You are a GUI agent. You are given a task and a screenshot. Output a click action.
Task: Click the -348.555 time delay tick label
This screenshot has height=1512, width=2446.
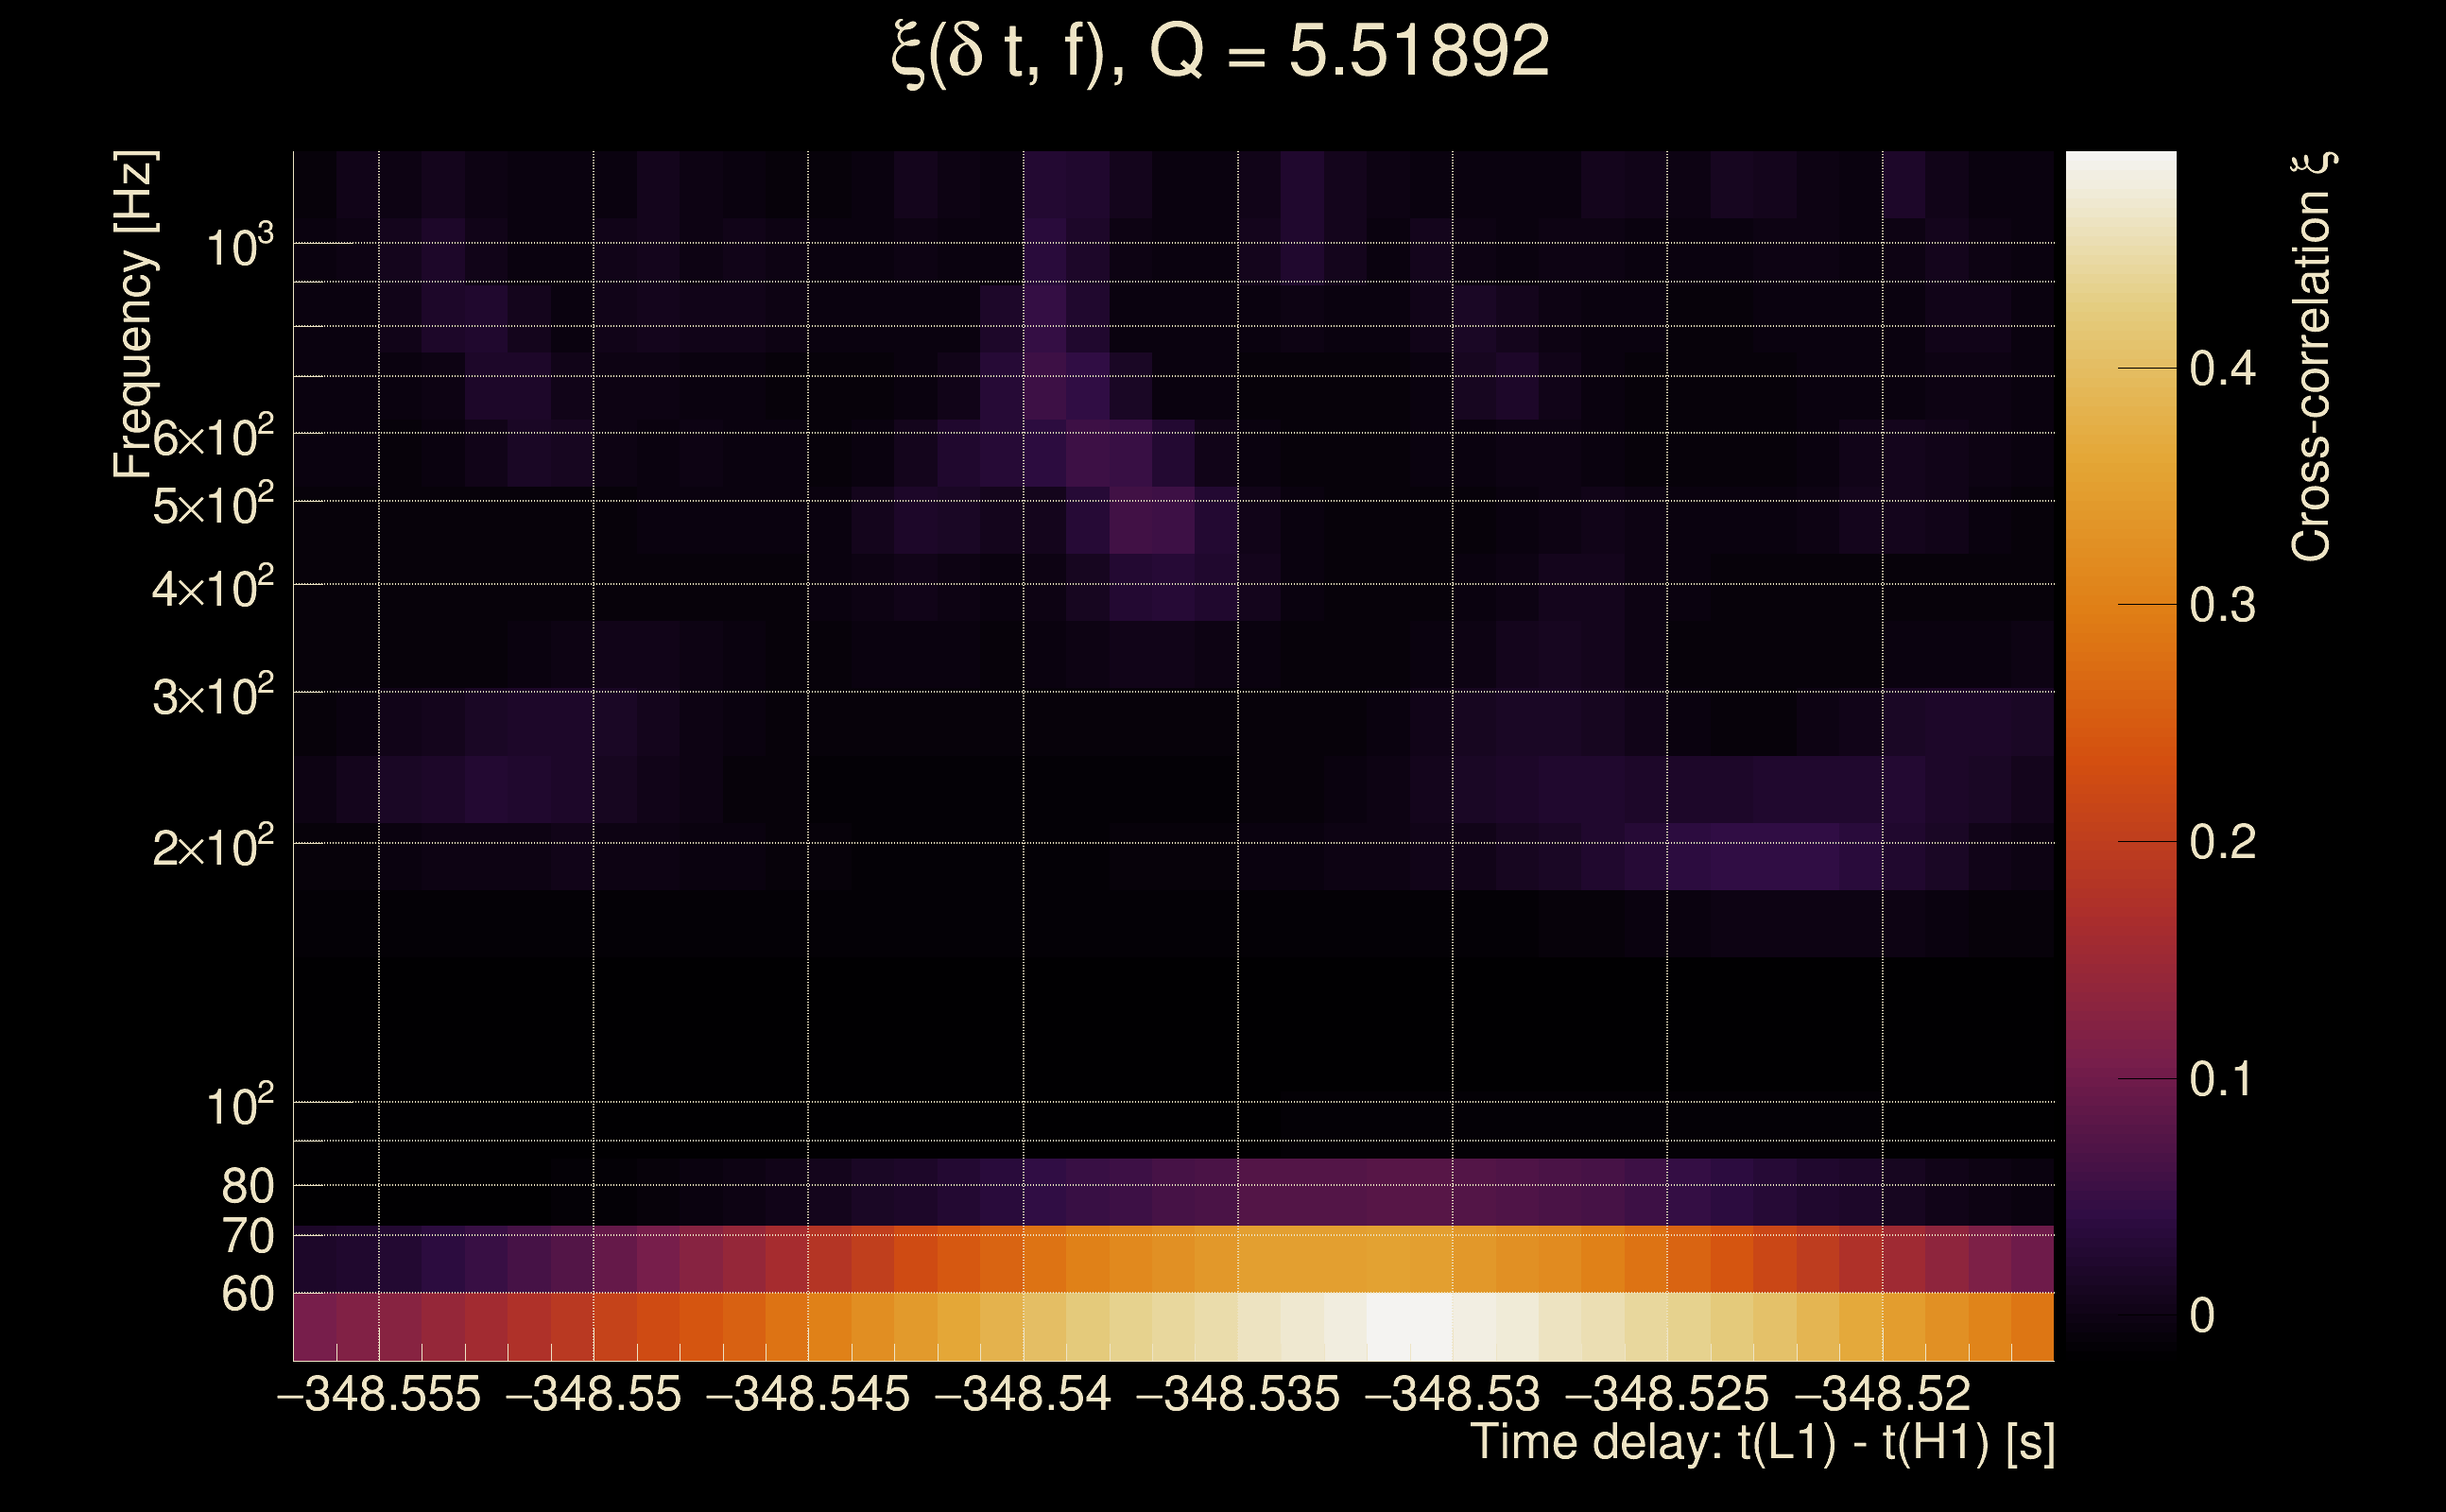coord(379,1394)
